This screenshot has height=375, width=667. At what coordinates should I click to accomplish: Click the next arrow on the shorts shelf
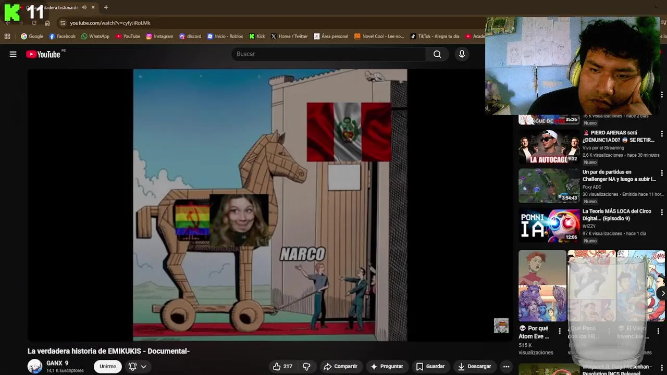(x=662, y=293)
